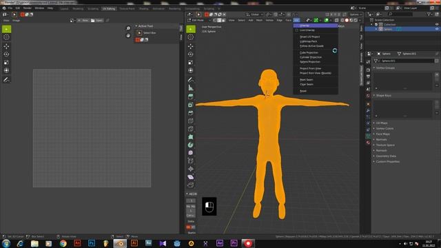Select the Transform tool in the 3D viewport toolbar

(x=191, y=70)
